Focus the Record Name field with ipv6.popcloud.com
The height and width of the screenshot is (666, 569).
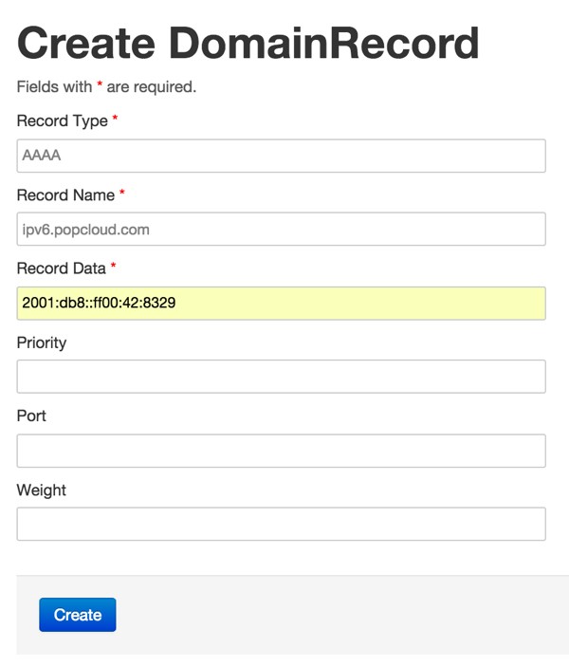pos(281,229)
